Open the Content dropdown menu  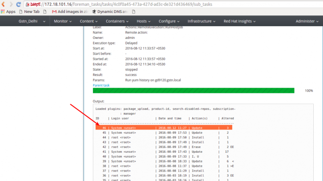pyautogui.click(x=88, y=21)
